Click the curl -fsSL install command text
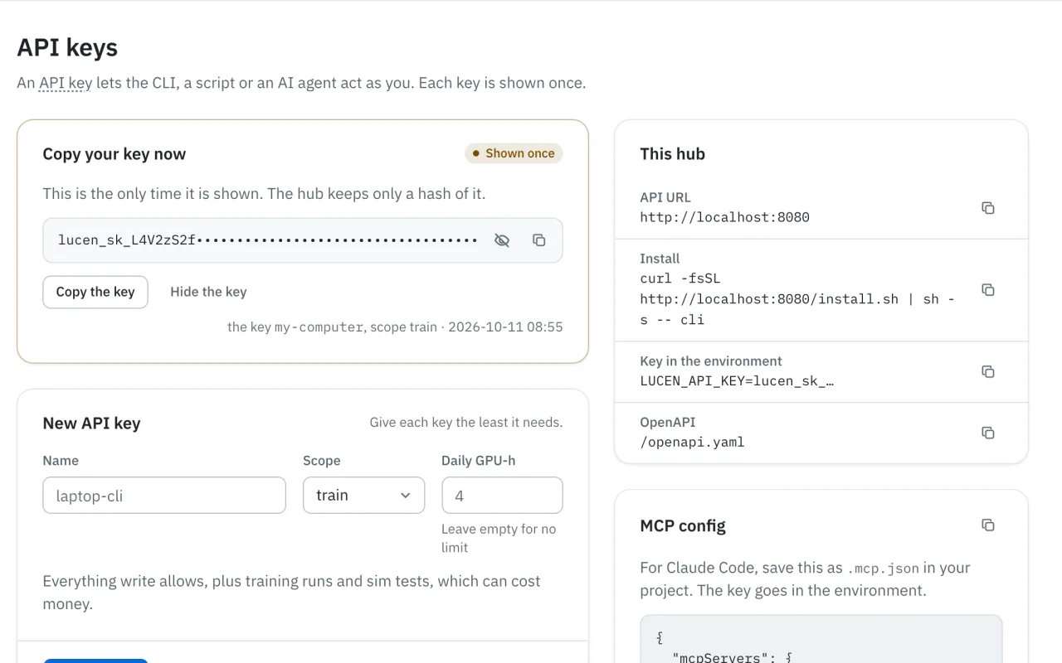 point(797,298)
